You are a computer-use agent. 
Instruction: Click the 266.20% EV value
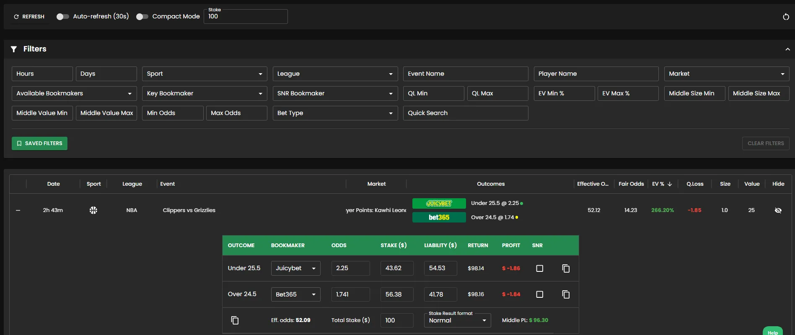[663, 210]
